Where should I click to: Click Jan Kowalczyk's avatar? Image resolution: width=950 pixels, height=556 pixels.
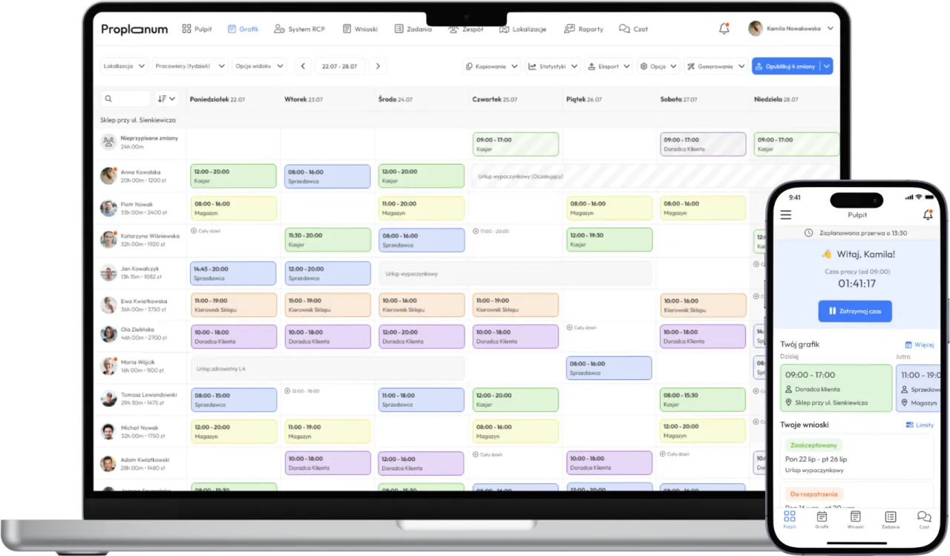(x=108, y=272)
